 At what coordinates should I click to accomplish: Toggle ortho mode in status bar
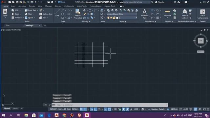point(95,109)
